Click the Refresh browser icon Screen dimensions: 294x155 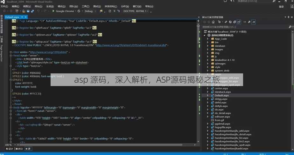point(79,11)
